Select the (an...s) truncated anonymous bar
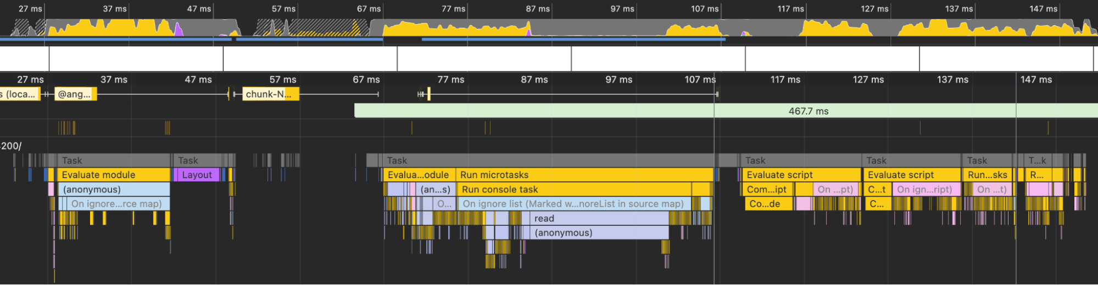 tap(436, 190)
